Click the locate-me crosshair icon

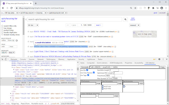(17, 40)
